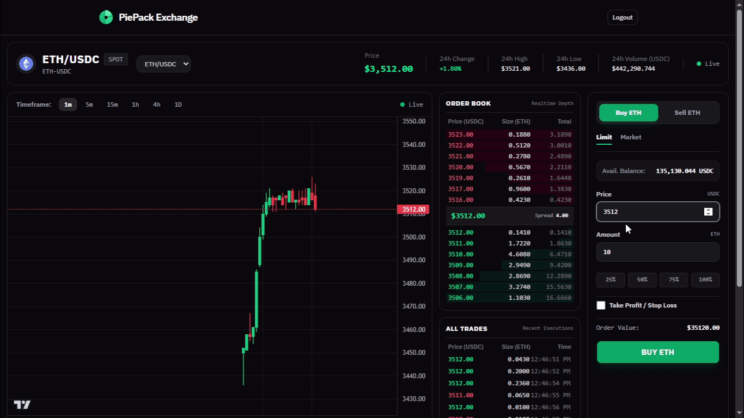Toggle the Take Profit / Stop Loss checkbox
Screen dimensions: 744x418
[601, 305]
